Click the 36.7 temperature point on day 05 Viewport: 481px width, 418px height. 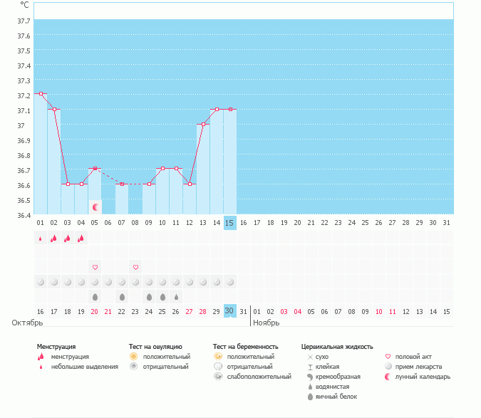95,169
